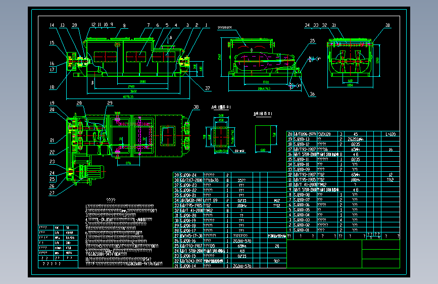Image resolution: width=438 pixels, height=284 pixels.
Task: Click parts list cell GB/T1096-1979
Action: tap(305, 134)
